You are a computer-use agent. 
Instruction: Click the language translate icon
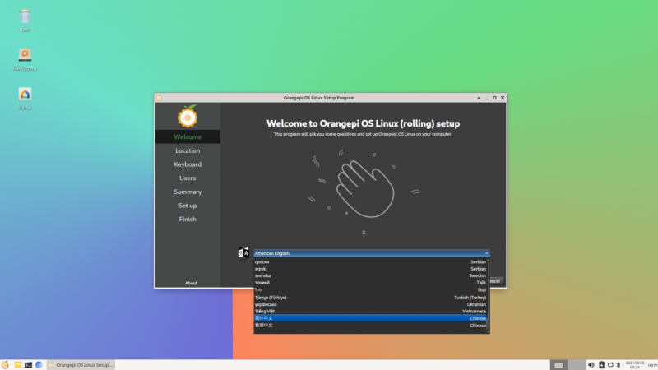[243, 253]
